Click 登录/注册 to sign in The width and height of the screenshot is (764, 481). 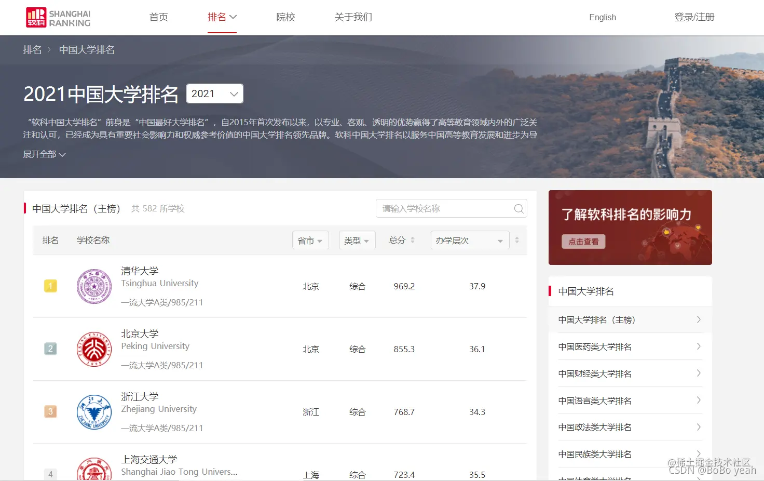(x=694, y=17)
